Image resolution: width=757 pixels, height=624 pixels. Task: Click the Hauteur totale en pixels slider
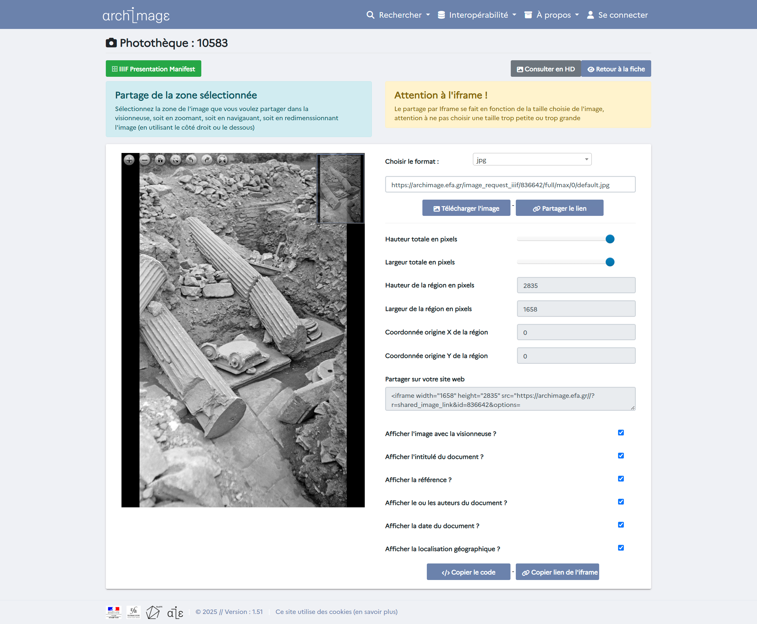565,239
